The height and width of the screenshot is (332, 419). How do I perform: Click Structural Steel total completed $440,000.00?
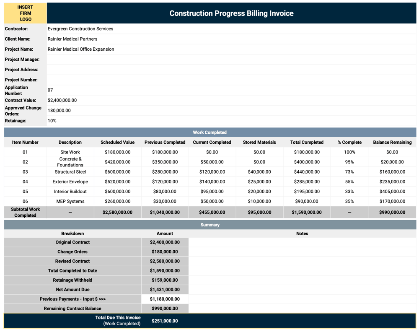pos(307,172)
